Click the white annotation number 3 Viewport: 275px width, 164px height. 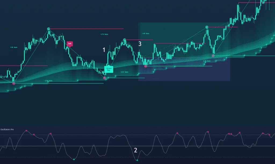pyautogui.click(x=140, y=44)
